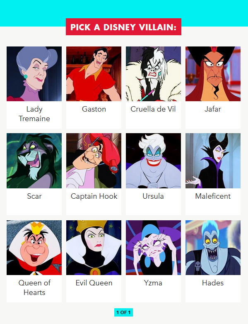Pick the Maleficent portrait
This screenshot has height=324, width=248.
click(213, 161)
